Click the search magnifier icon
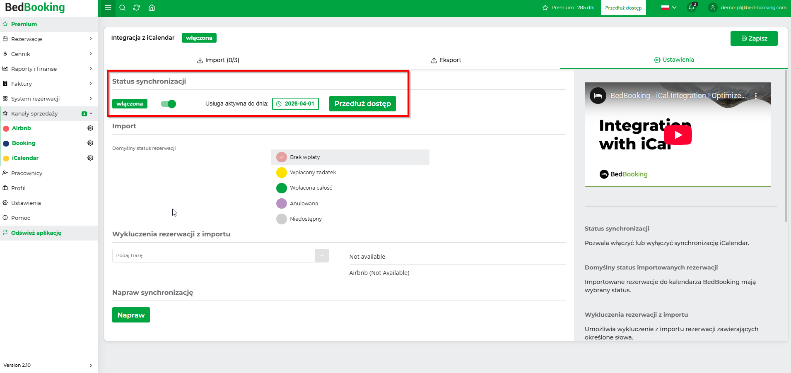 (x=122, y=7)
